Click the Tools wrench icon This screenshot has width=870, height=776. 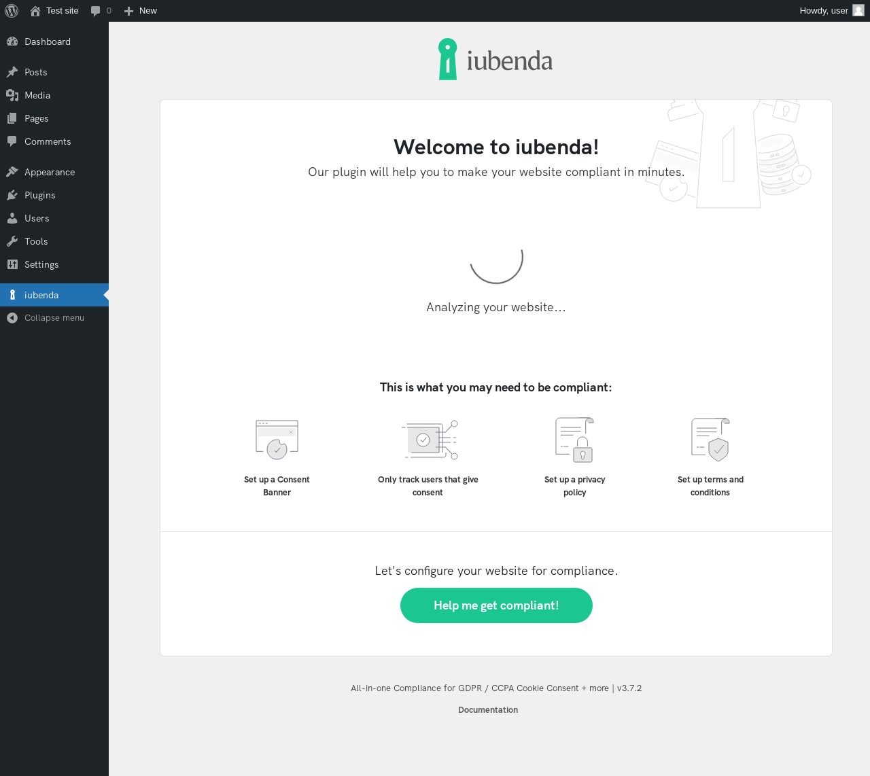(12, 241)
